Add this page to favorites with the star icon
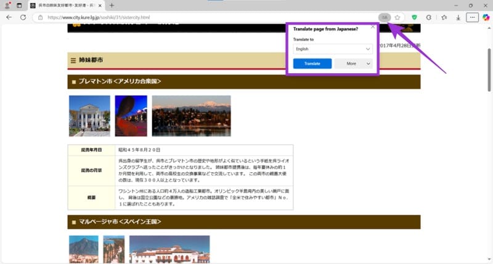Image resolution: width=493 pixels, height=264 pixels. pyautogui.click(x=398, y=17)
